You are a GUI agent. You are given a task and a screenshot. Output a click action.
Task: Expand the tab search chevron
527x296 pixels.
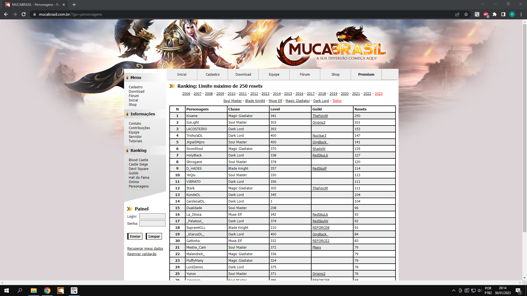pyautogui.click(x=483, y=4)
